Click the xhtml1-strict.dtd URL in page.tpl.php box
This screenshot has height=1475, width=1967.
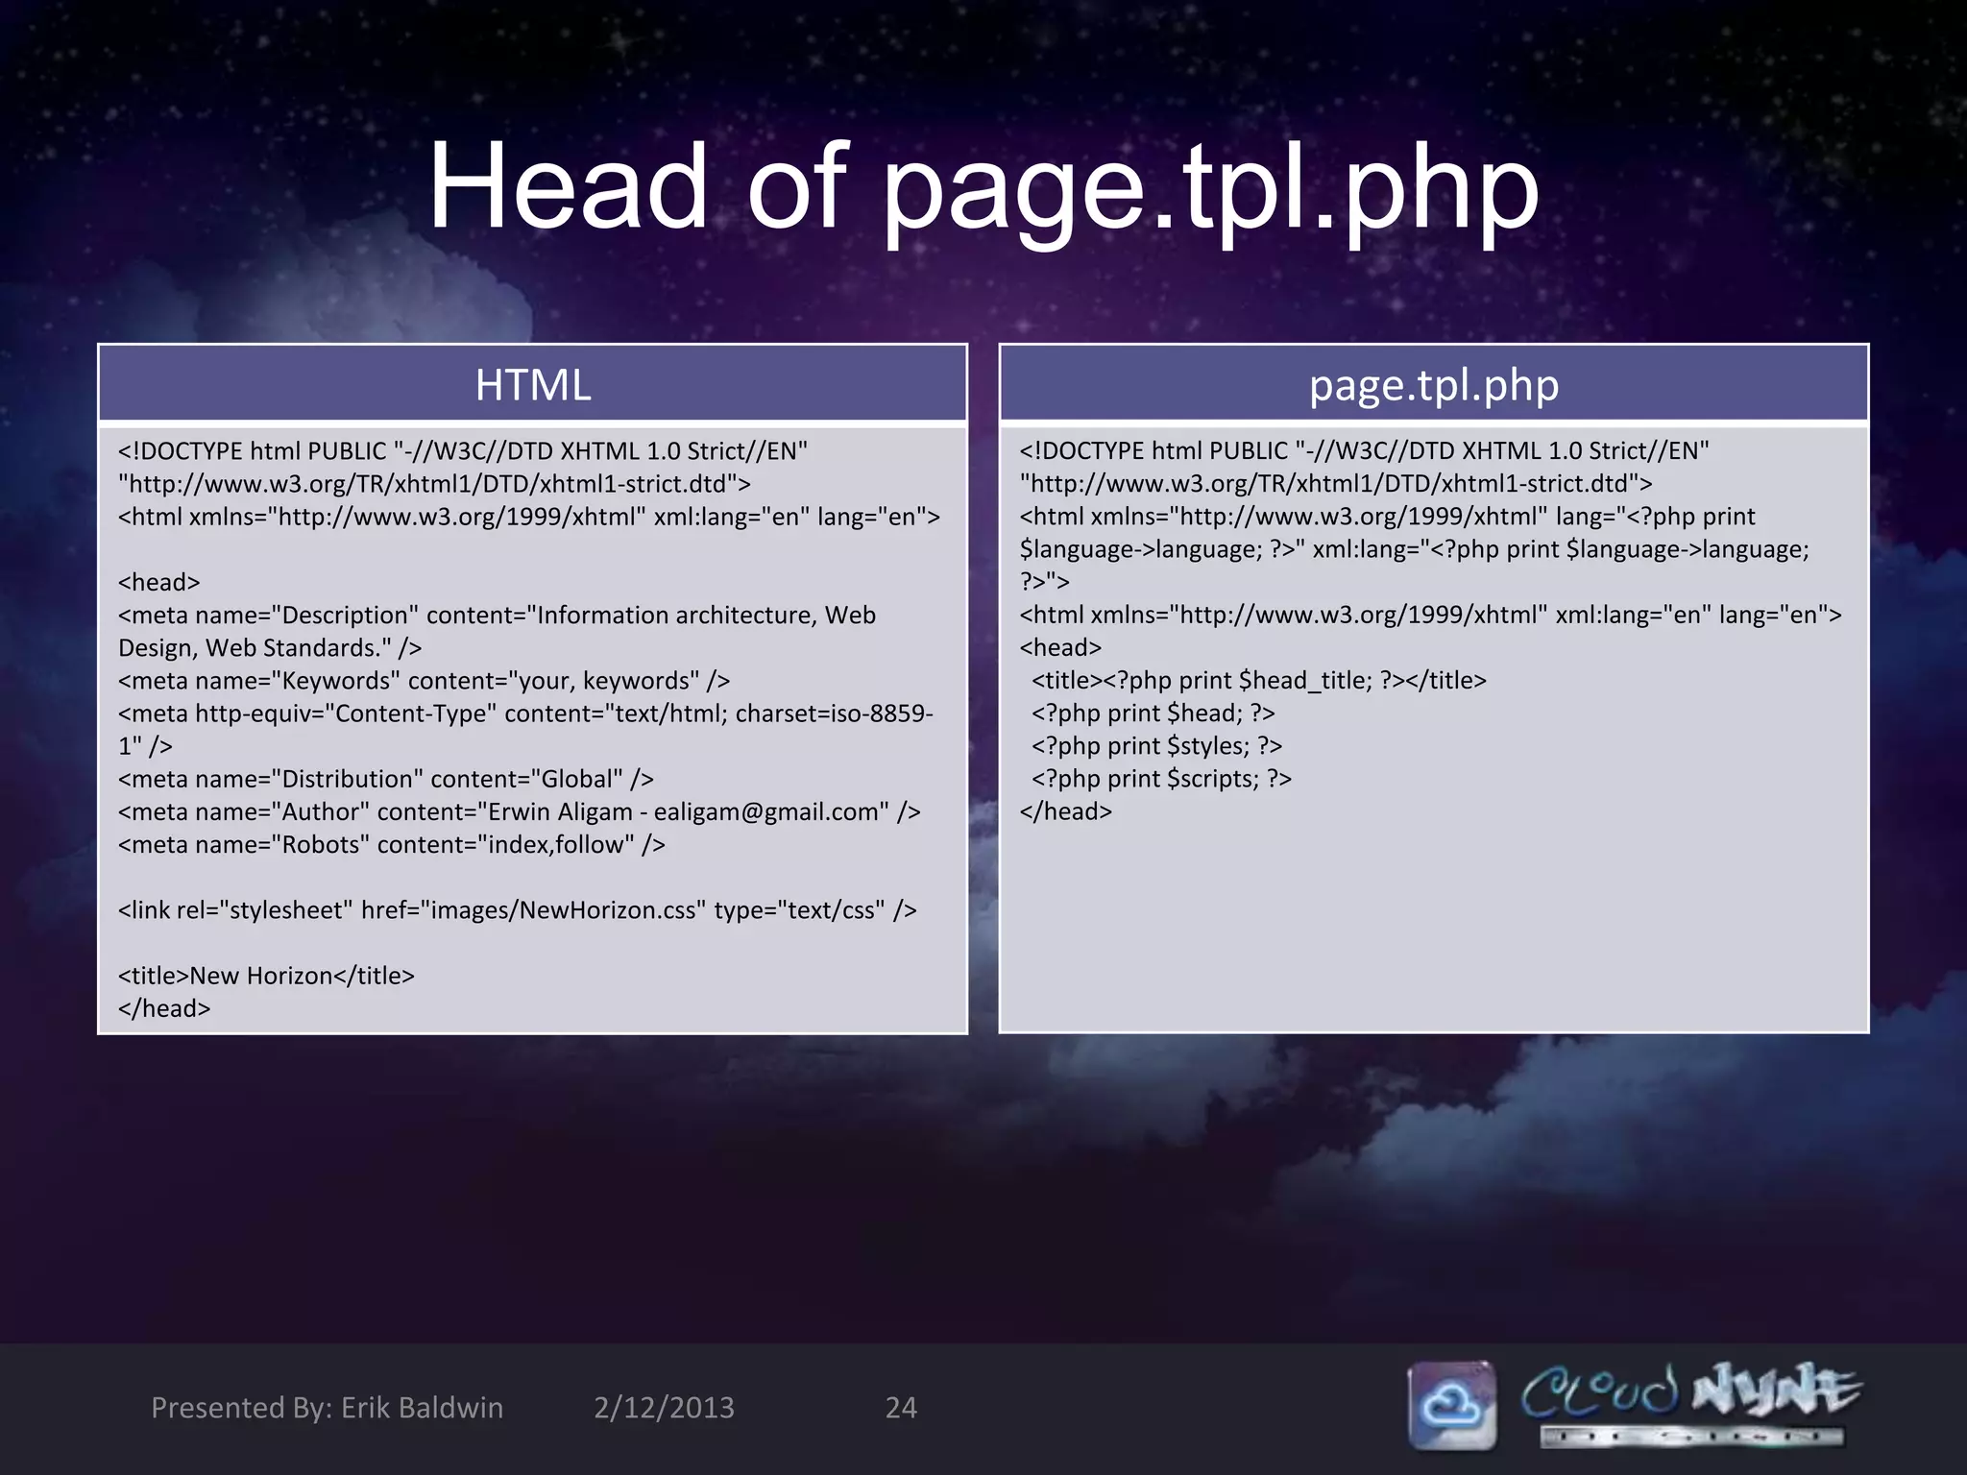click(x=1336, y=484)
